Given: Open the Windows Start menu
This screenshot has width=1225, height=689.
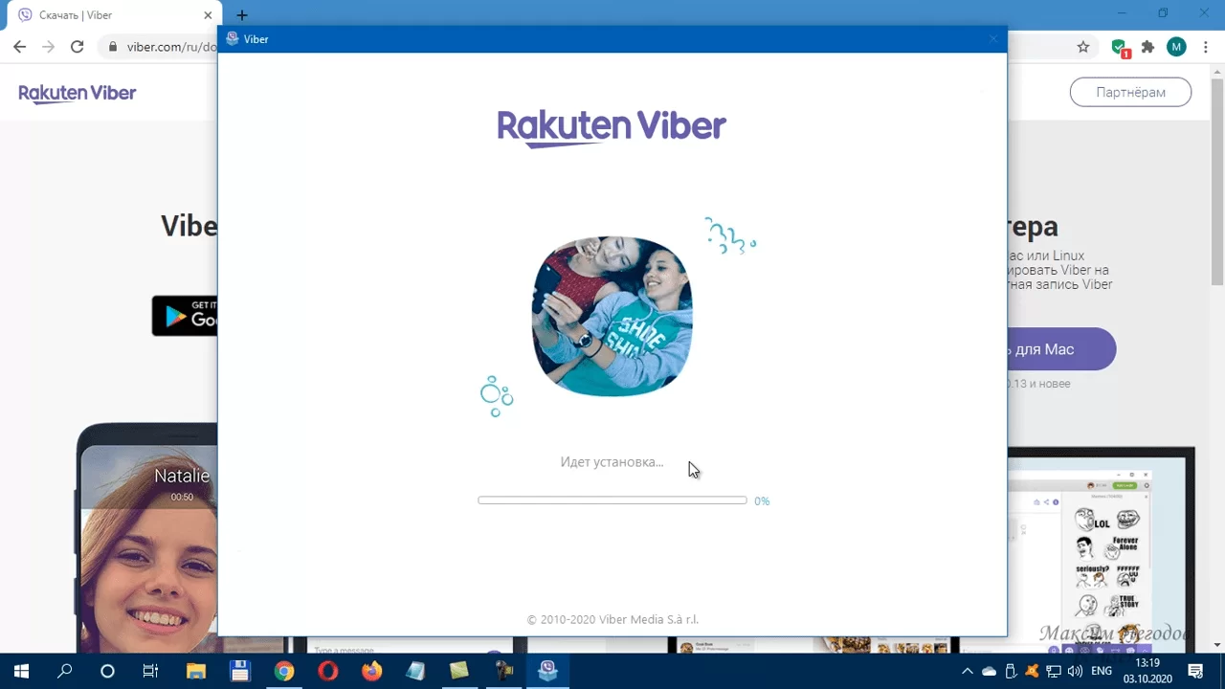Looking at the screenshot, I should 21,671.
